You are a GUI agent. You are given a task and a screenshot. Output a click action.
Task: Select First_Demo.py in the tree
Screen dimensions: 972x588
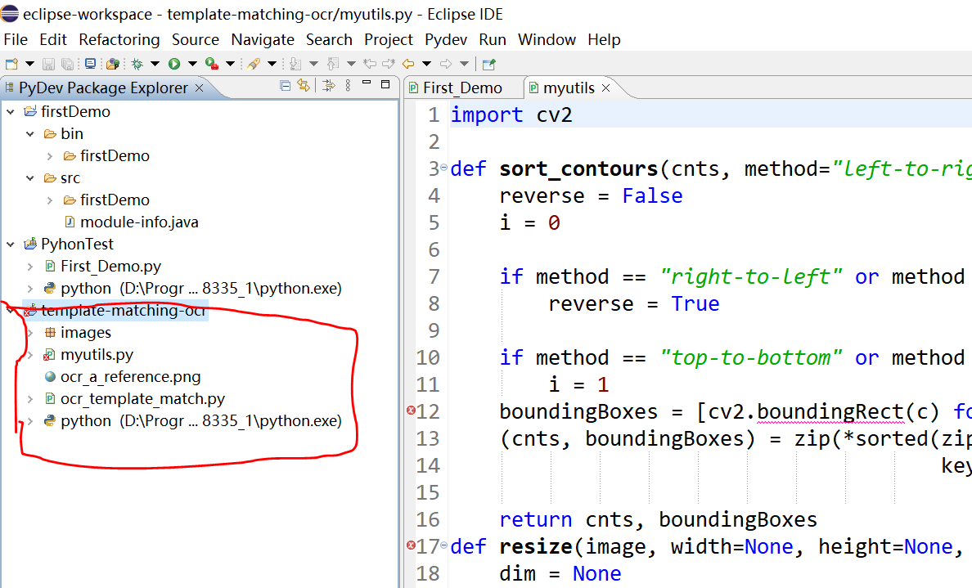coord(110,267)
